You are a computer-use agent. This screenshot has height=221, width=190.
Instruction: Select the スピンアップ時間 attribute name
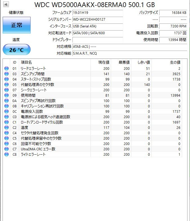click(33, 74)
